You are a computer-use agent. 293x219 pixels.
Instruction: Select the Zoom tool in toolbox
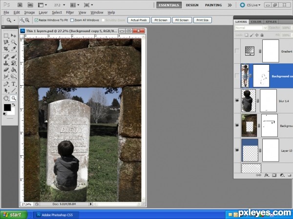pos(14,98)
